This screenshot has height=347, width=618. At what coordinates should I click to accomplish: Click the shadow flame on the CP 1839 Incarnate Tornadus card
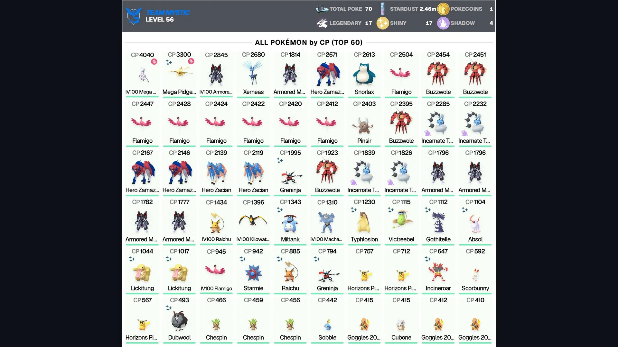coord(353,182)
